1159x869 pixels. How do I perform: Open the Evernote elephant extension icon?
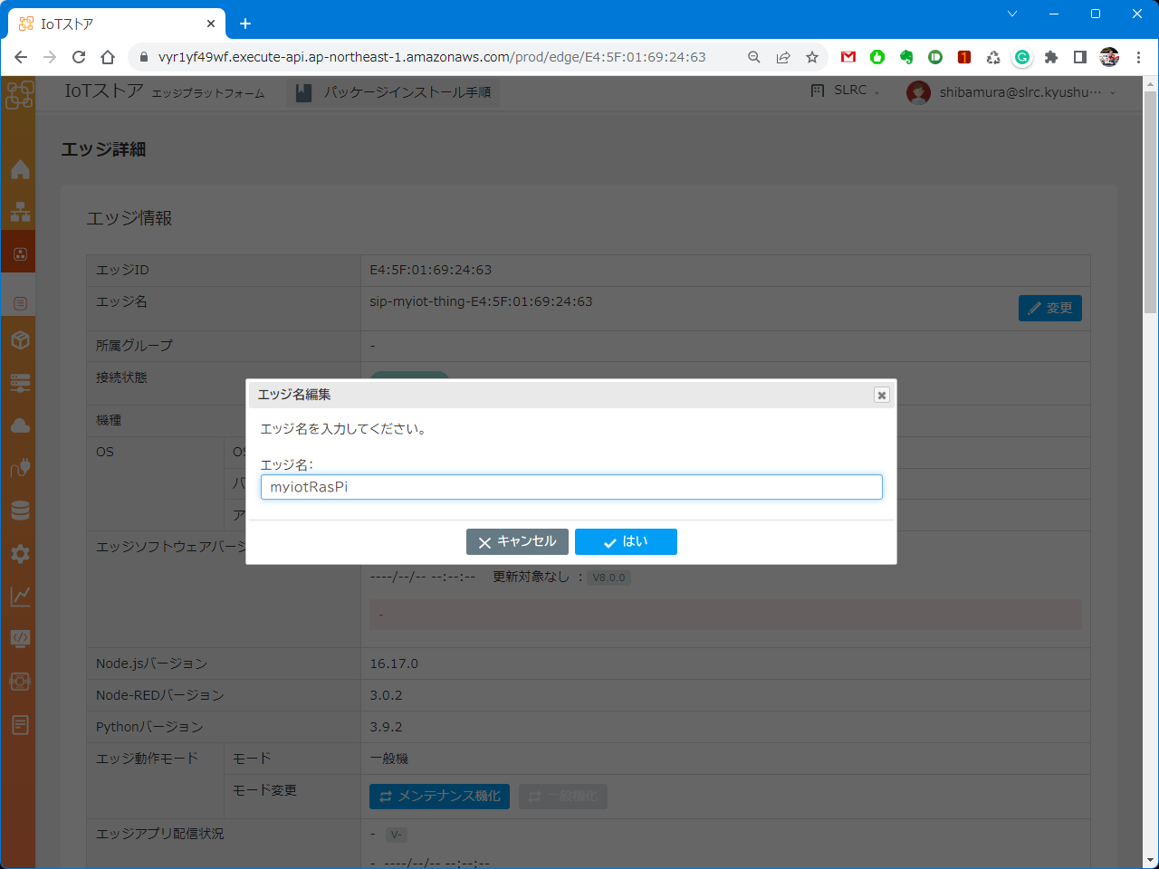(906, 57)
